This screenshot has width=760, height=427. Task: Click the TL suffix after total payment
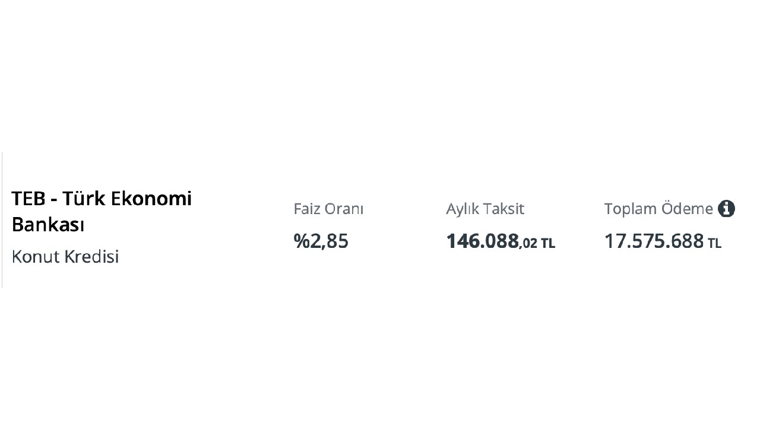pos(714,243)
